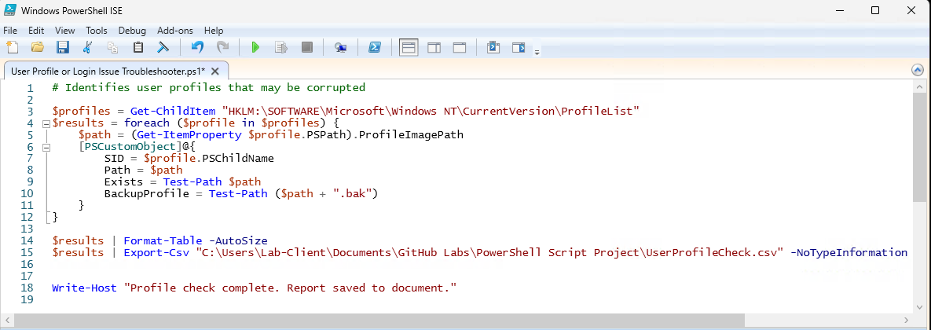This screenshot has height=330, width=931.
Task: Collapse the script pane with the round arrow
Action: pos(918,71)
